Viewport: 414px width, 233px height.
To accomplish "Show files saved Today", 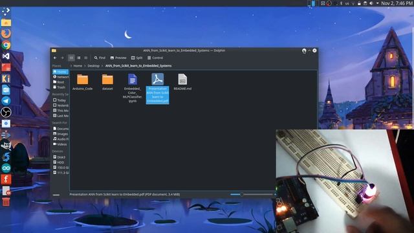I will tap(60, 100).
